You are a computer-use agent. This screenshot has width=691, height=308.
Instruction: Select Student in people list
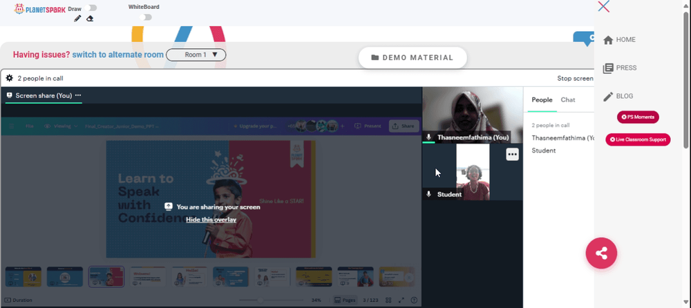click(544, 151)
